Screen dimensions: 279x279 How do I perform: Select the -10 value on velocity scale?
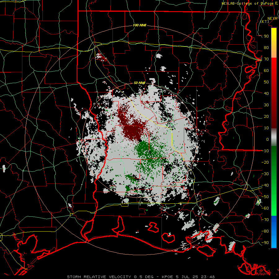265,151
